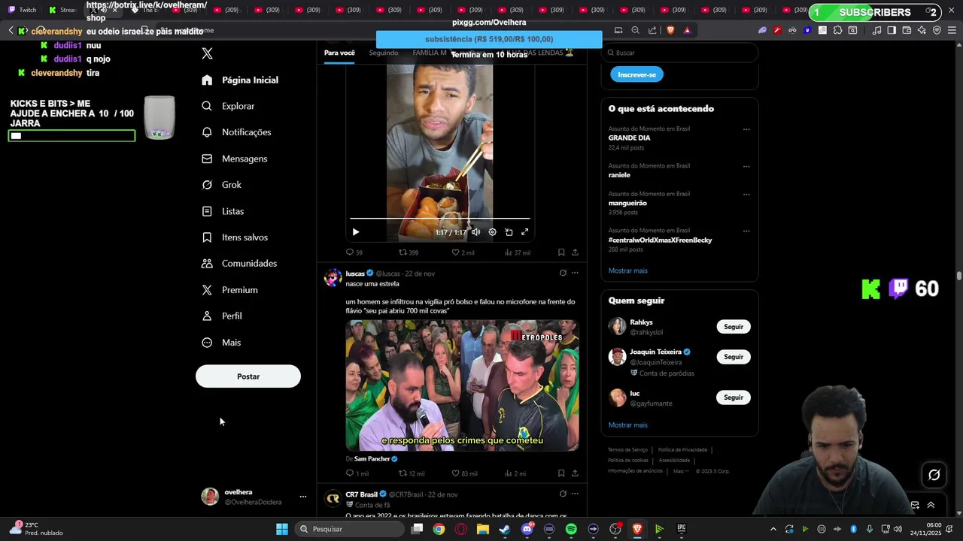This screenshot has height=541, width=963.
Task: Open options for GRANDE DIA trend
Action: coord(746,129)
